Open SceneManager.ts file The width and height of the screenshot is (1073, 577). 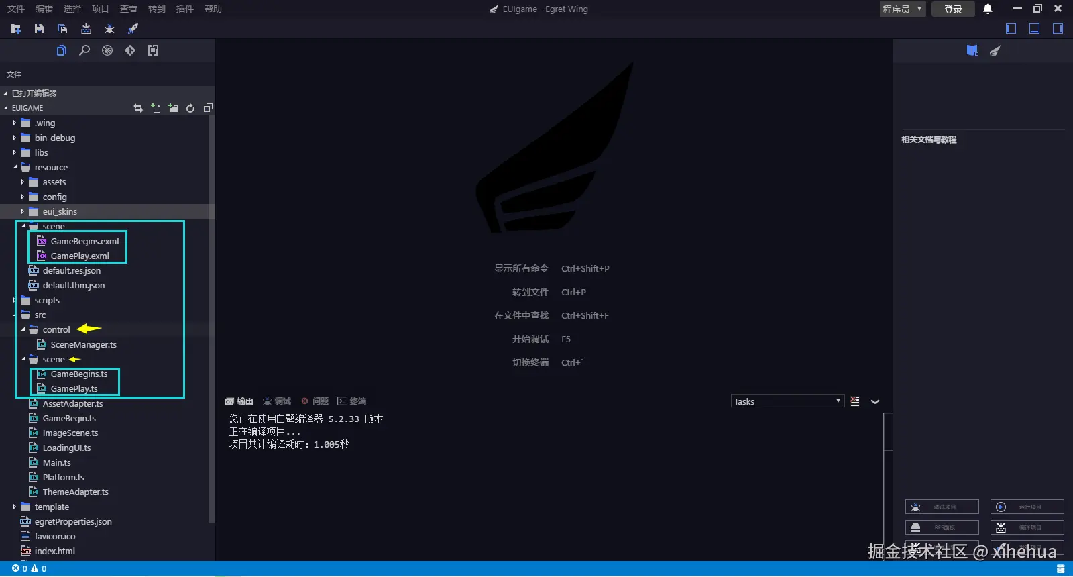pos(83,344)
